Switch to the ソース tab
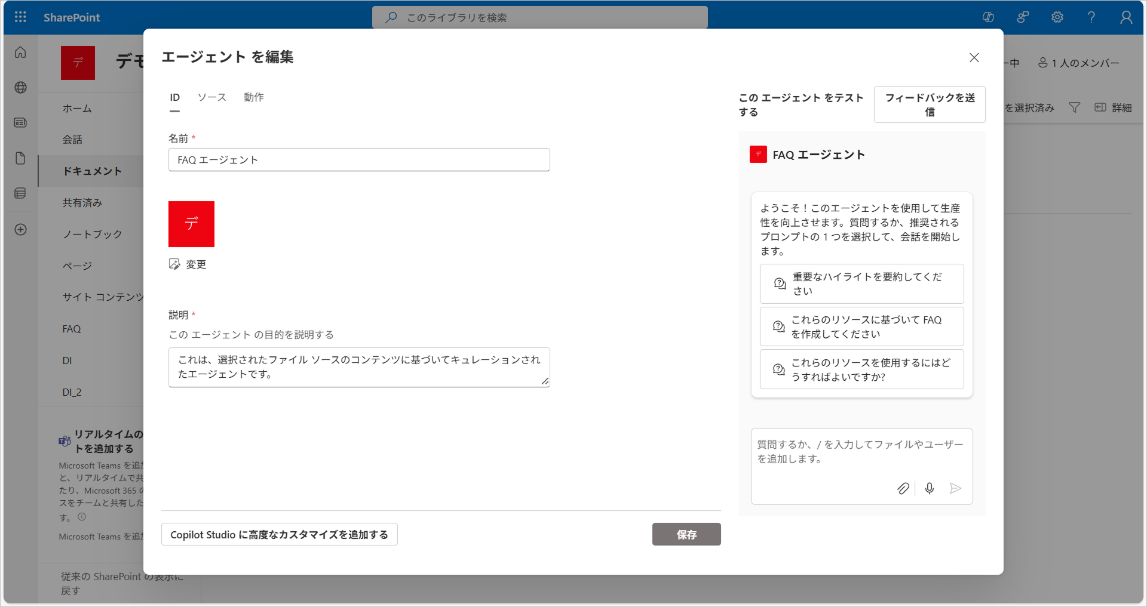The width and height of the screenshot is (1147, 607). point(212,97)
